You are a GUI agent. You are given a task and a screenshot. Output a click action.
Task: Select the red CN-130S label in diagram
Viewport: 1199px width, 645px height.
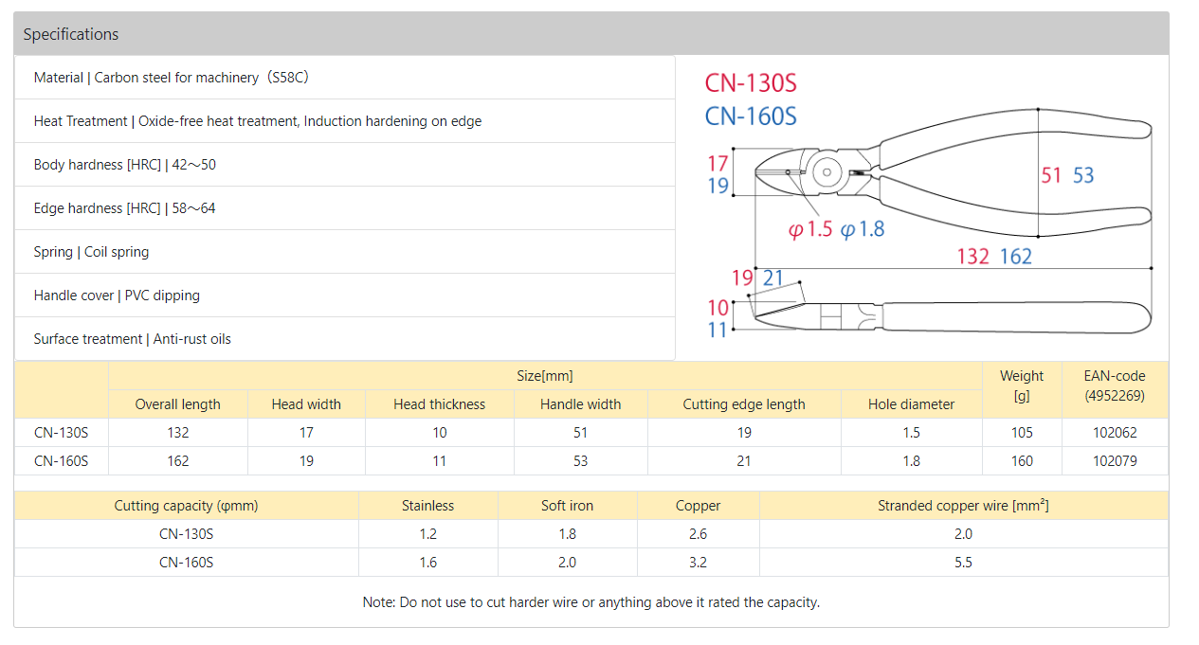(751, 83)
